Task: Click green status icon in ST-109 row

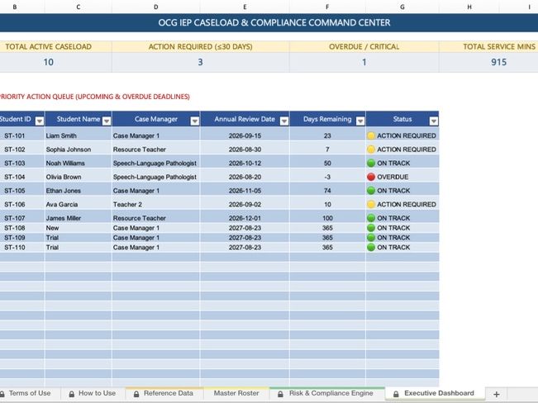Action: (x=371, y=237)
